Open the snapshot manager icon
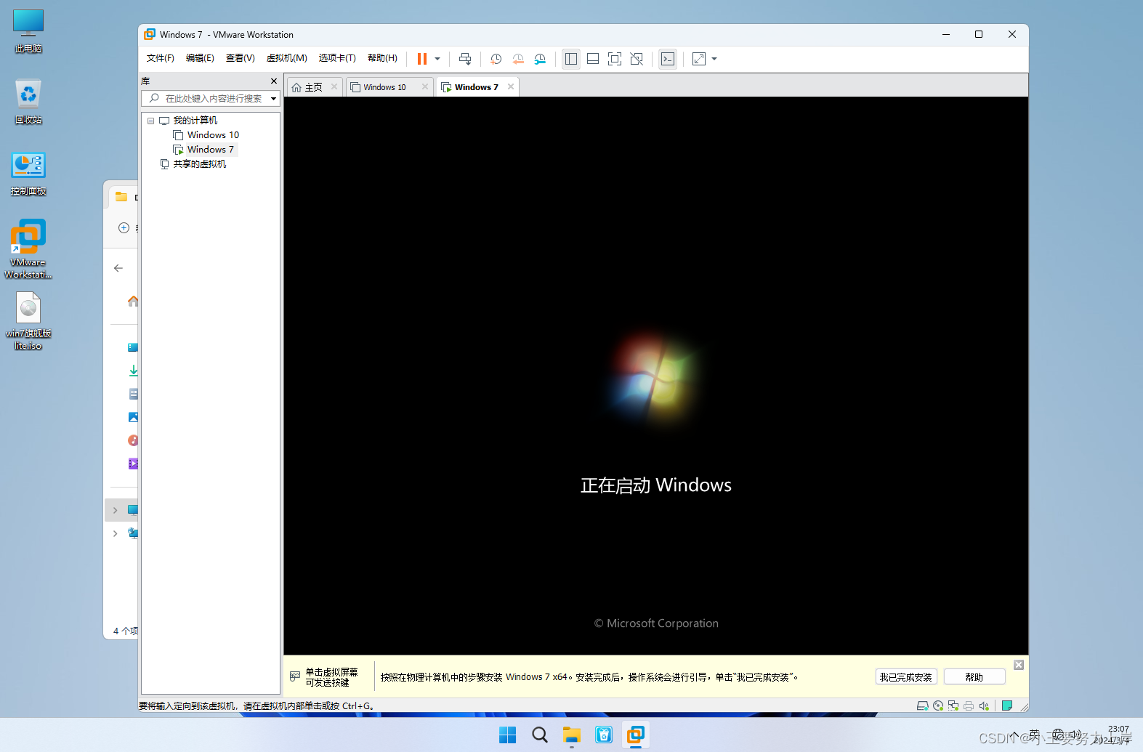This screenshot has width=1143, height=752. 540,59
